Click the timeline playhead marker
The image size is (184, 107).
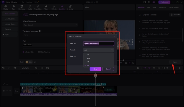pos(95,76)
